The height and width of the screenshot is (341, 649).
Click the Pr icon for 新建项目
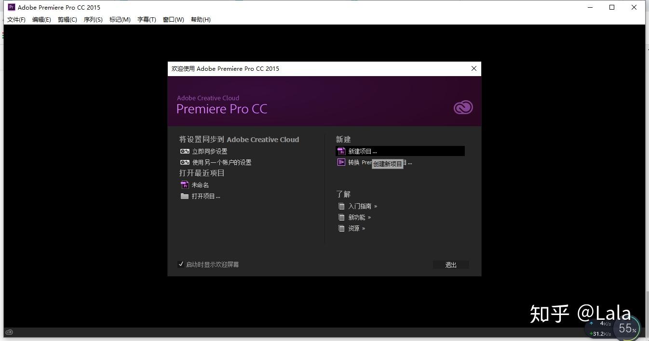341,151
